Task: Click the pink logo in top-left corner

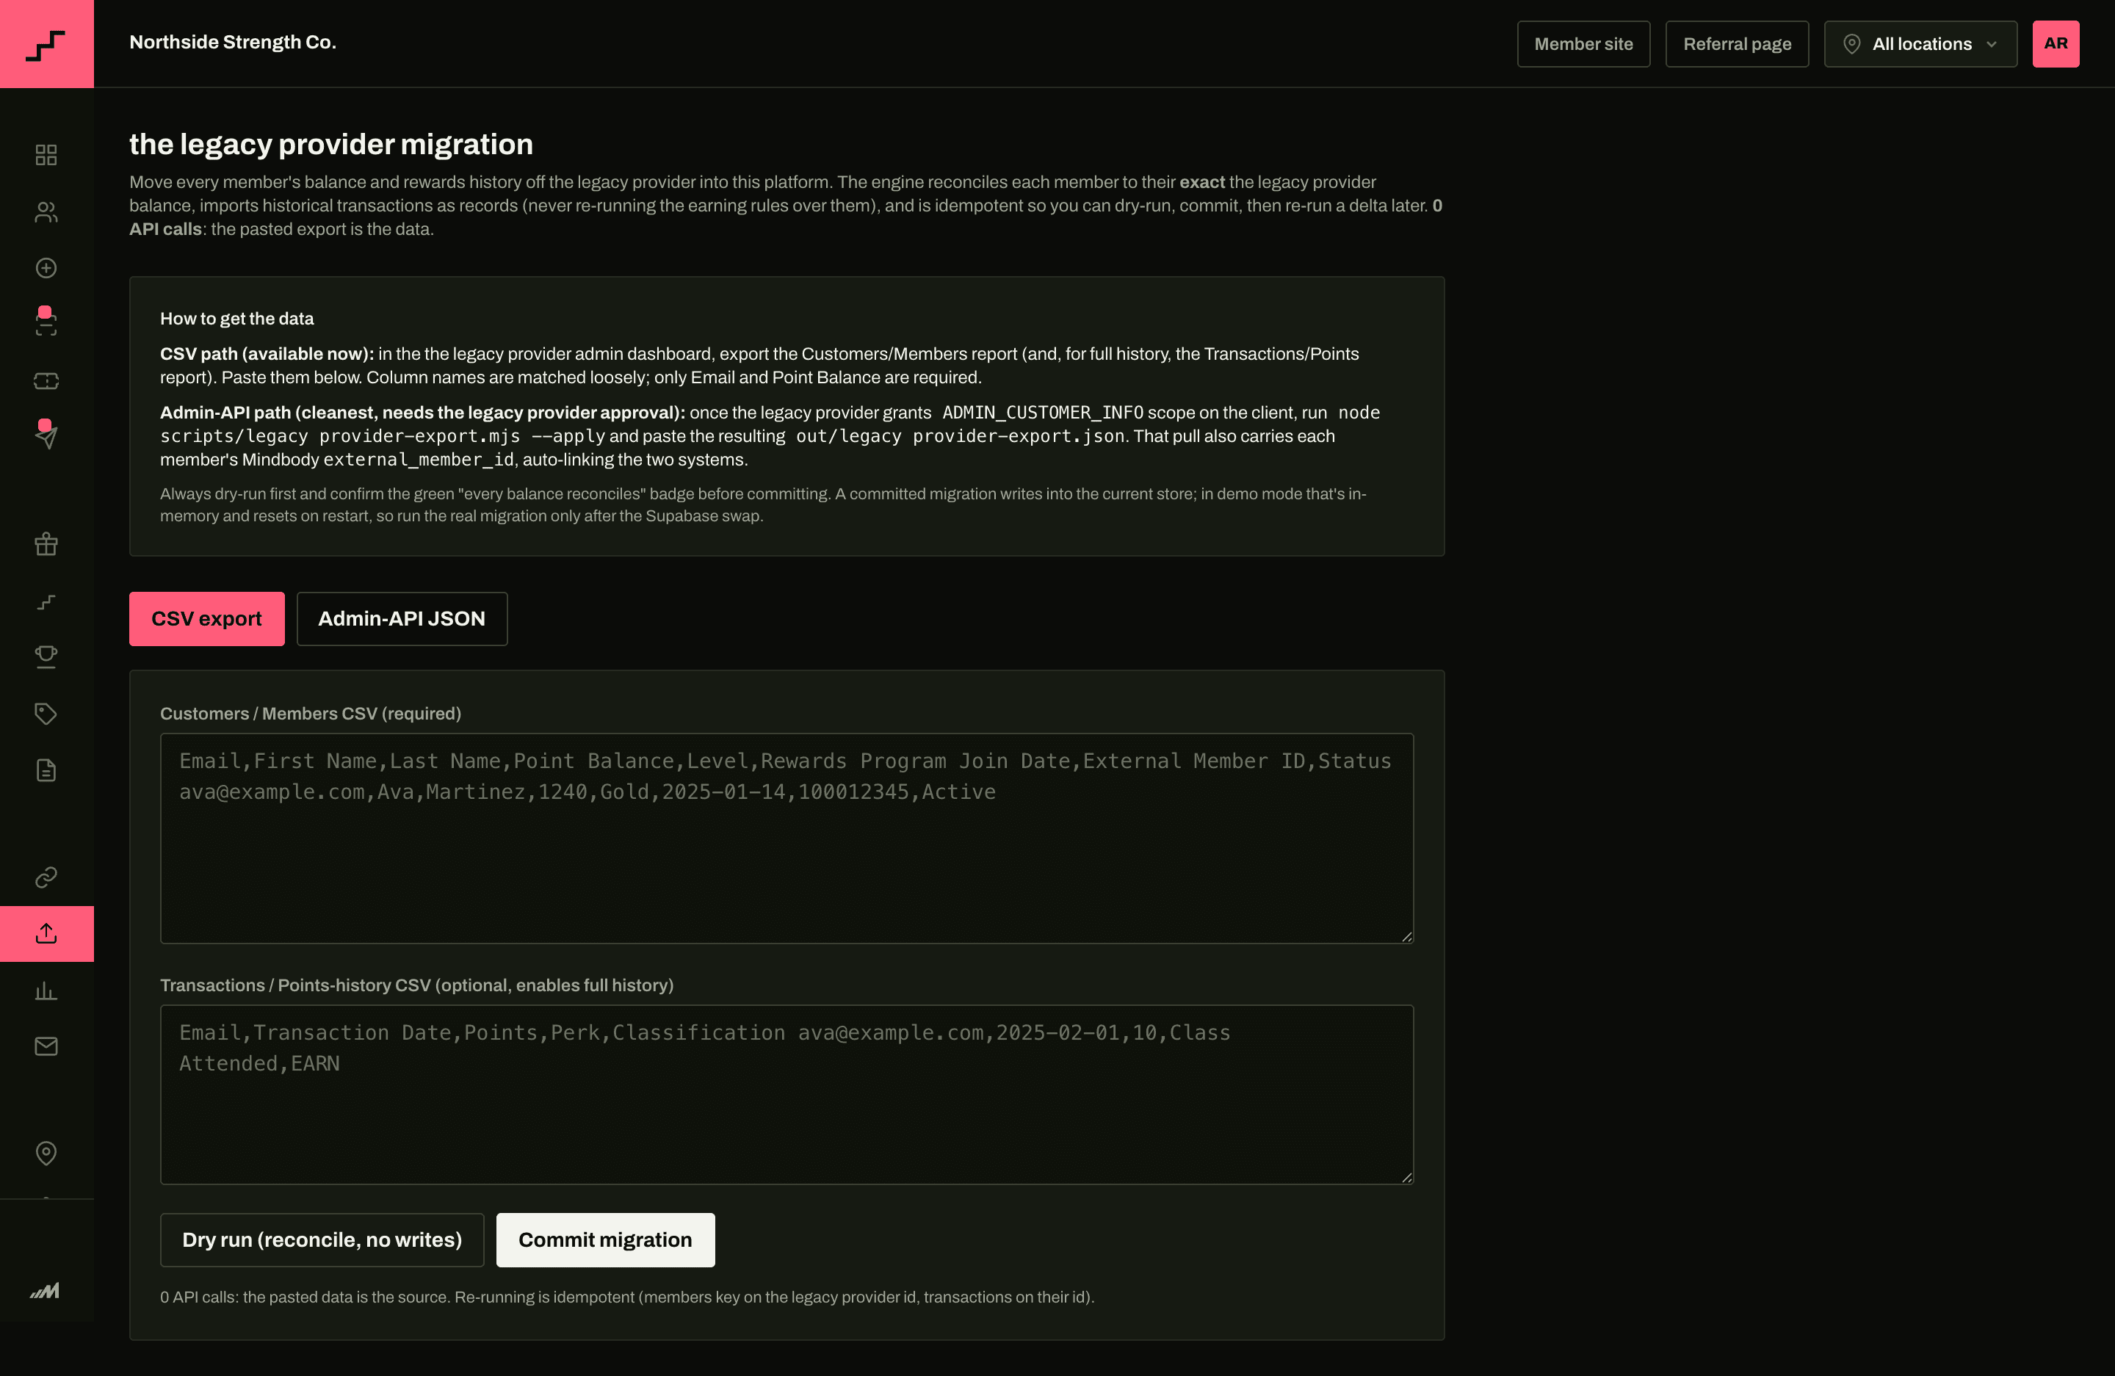Action: [x=46, y=43]
